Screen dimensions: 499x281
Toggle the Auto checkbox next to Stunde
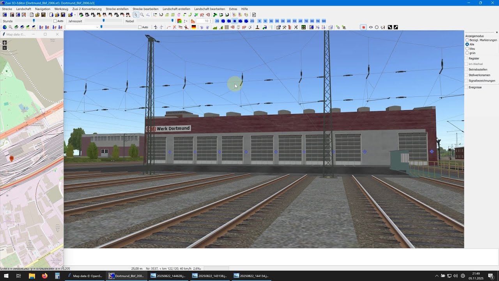coord(55,21)
